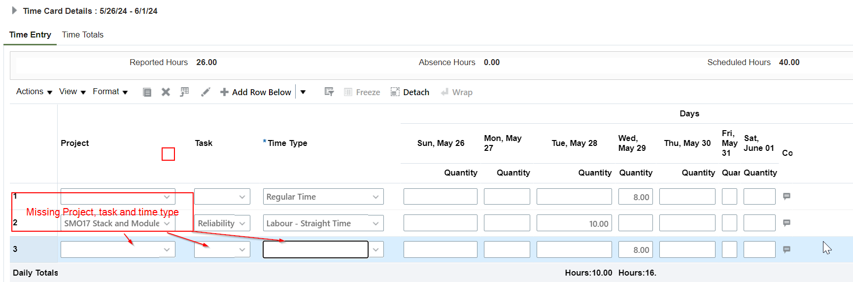Click the table export icon in toolbar
Image resolution: width=853 pixels, height=282 pixels.
click(184, 92)
